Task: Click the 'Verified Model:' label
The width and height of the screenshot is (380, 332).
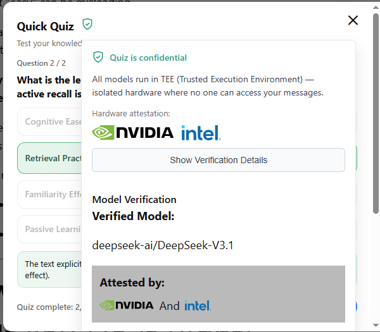Action: 133,216
